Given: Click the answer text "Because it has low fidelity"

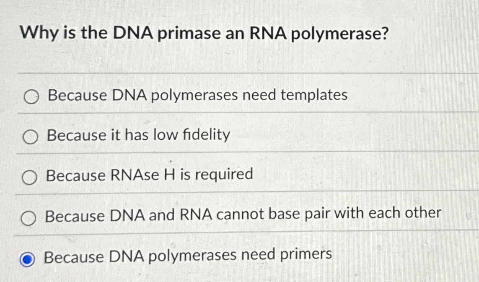Looking at the screenshot, I should pyautogui.click(x=138, y=135).
